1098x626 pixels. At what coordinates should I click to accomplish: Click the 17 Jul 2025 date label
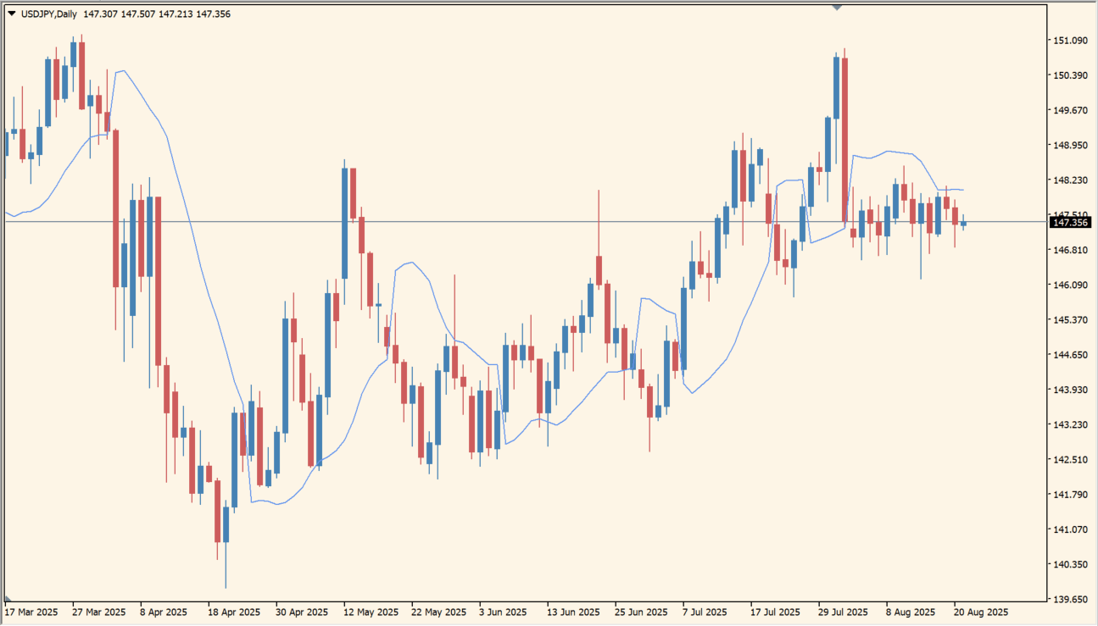[x=775, y=612]
